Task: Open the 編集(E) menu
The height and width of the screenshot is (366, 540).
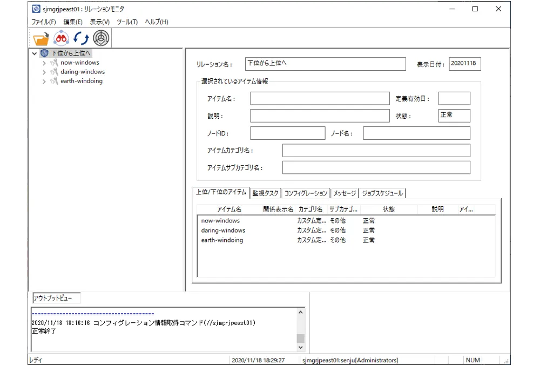Action: tap(73, 22)
